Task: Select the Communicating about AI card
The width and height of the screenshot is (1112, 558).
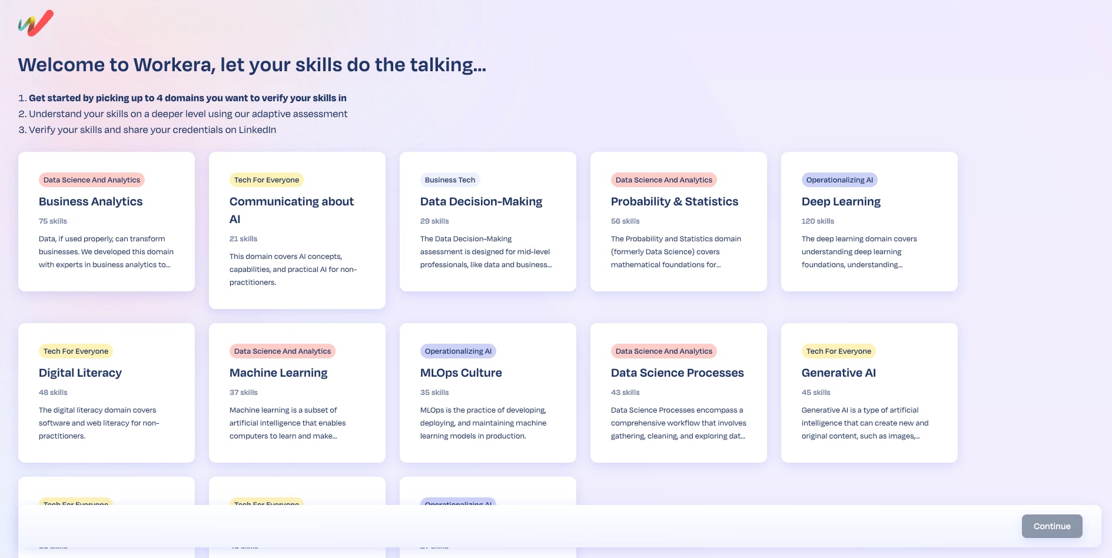Action: [x=297, y=230]
